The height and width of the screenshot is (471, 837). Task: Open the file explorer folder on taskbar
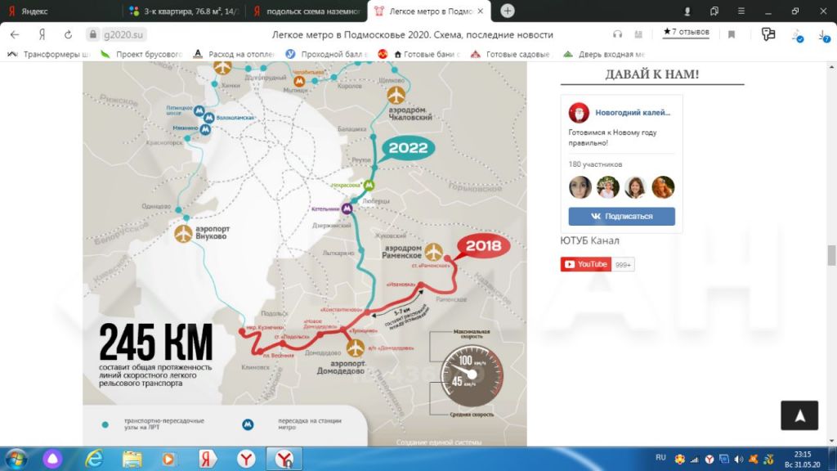(132, 459)
